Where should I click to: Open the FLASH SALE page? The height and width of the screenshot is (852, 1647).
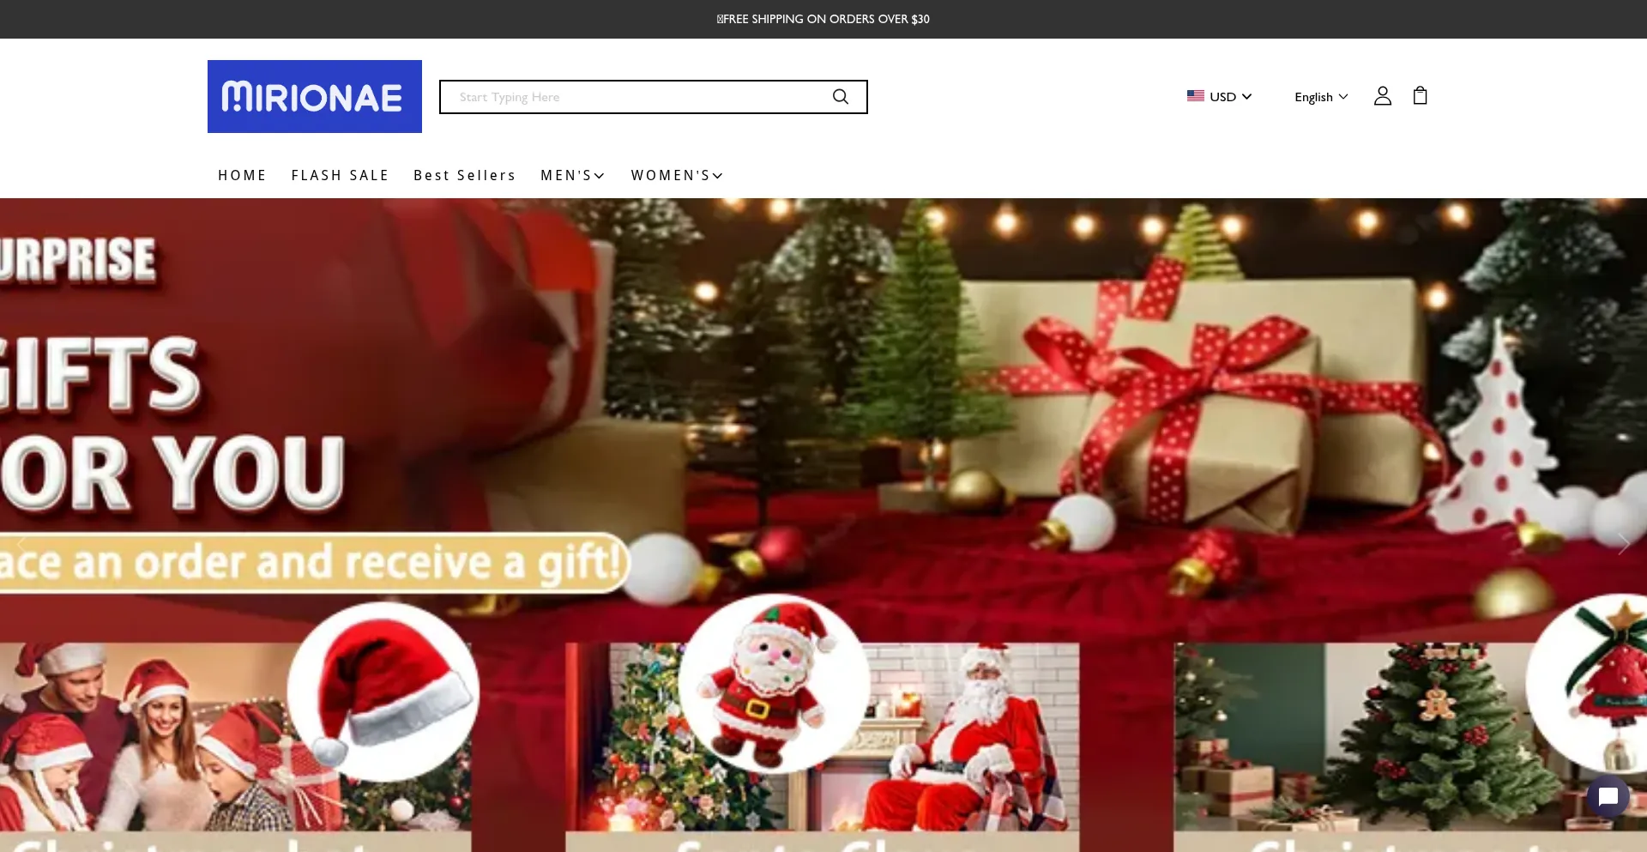pos(340,175)
